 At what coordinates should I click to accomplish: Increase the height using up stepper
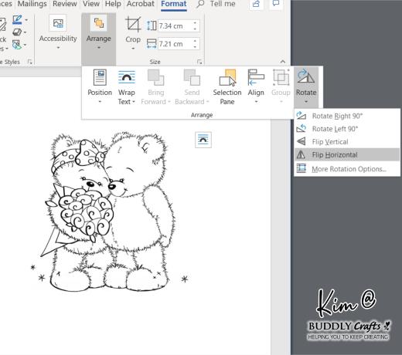tap(195, 23)
